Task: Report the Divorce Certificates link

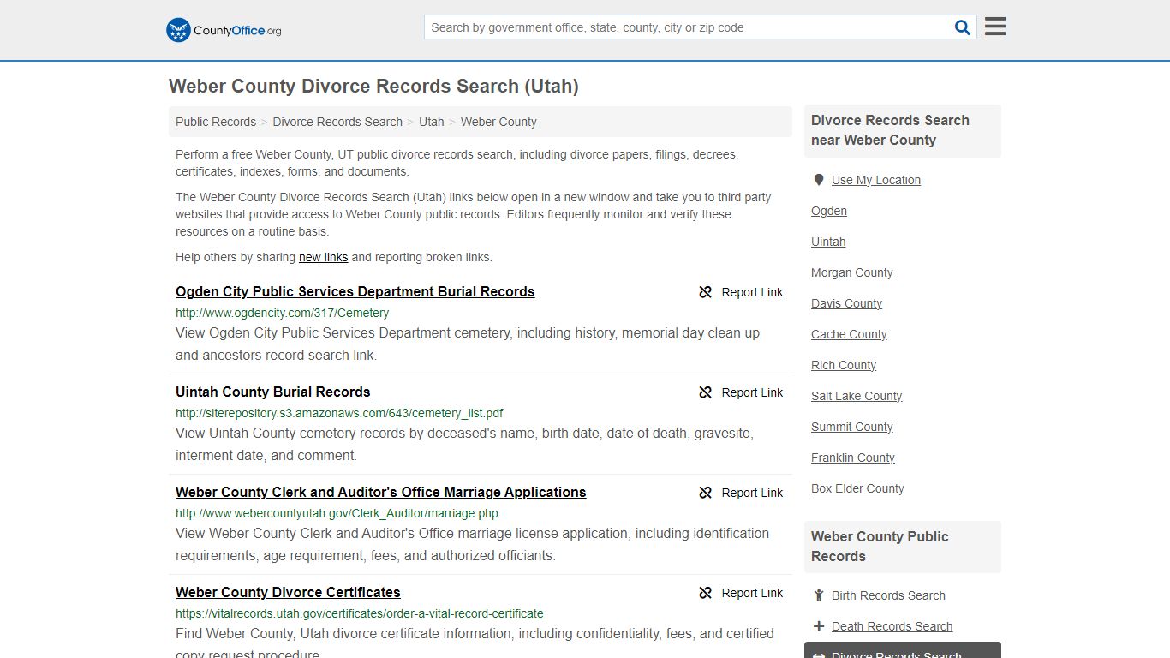Action: (x=741, y=593)
